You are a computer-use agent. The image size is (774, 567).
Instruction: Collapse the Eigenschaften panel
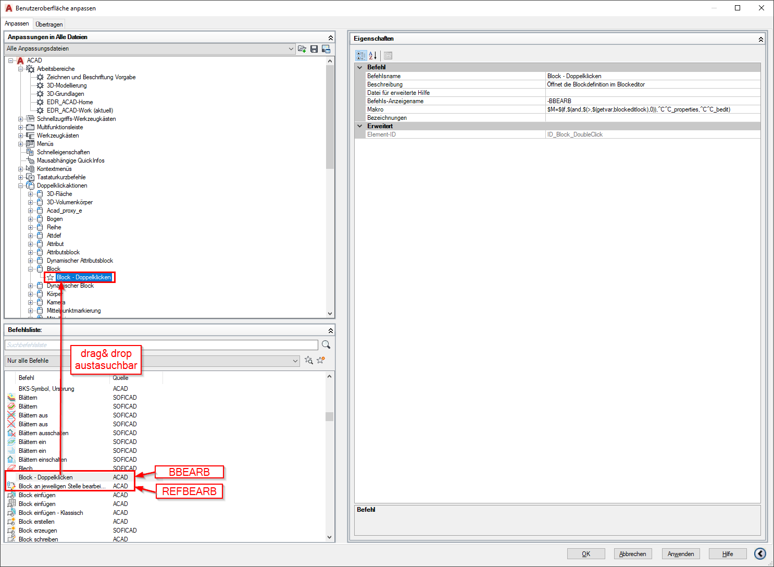click(x=760, y=39)
